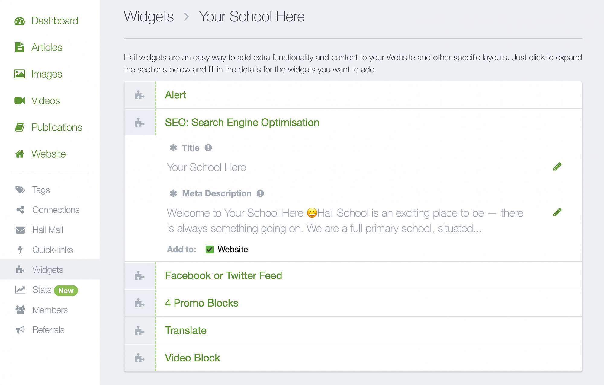Collapse the SEO: Search Engine Optimisation section
This screenshot has height=385, width=604.
tap(242, 122)
